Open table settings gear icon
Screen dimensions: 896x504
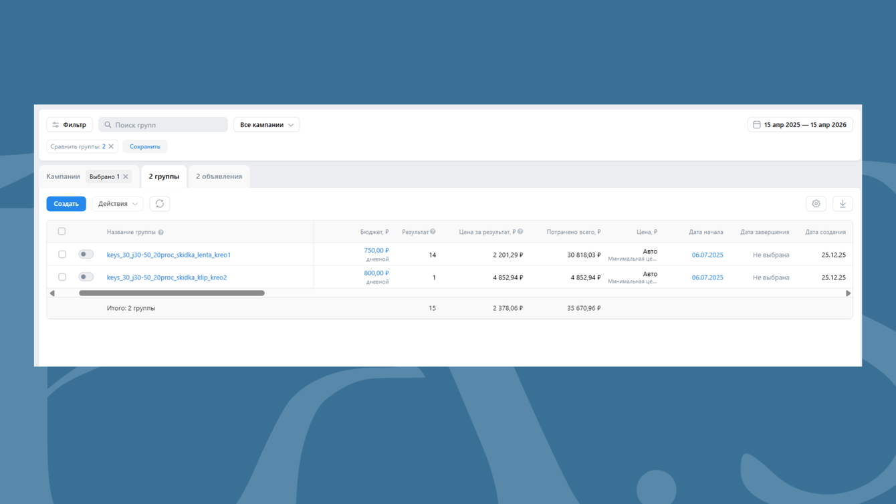[x=816, y=204]
